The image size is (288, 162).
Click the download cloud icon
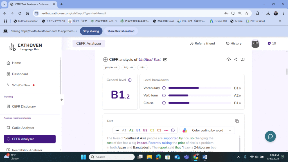point(228,59)
